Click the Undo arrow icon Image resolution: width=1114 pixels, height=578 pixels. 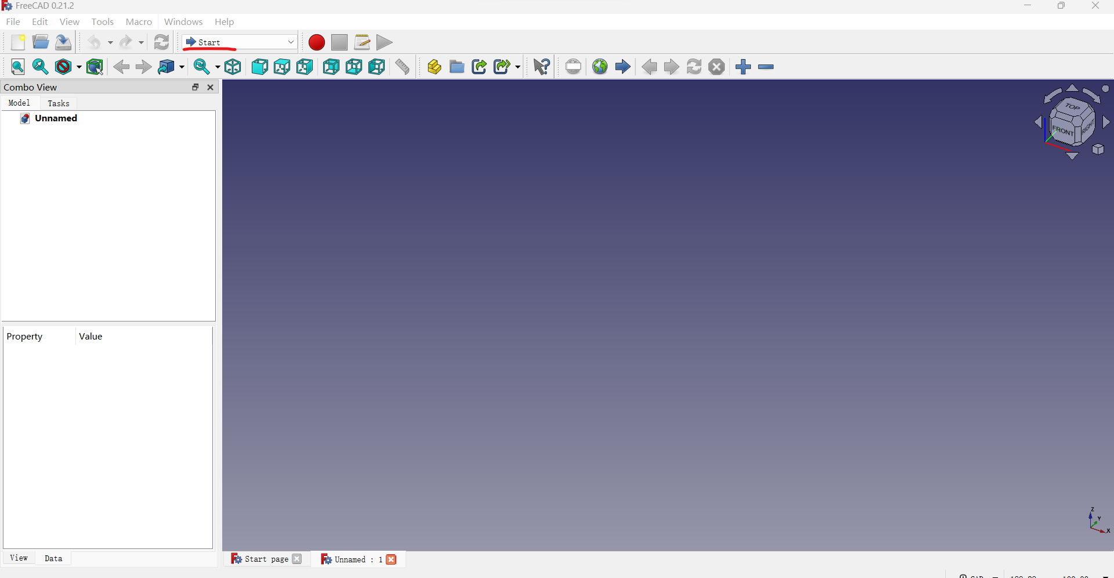(95, 42)
